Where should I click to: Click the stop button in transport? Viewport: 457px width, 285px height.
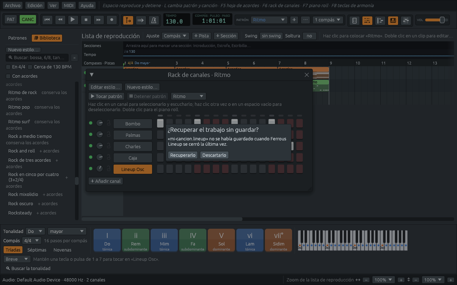(x=86, y=20)
